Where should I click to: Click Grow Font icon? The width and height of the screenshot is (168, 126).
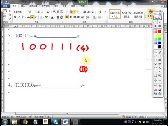pyautogui.click(x=38, y=12)
